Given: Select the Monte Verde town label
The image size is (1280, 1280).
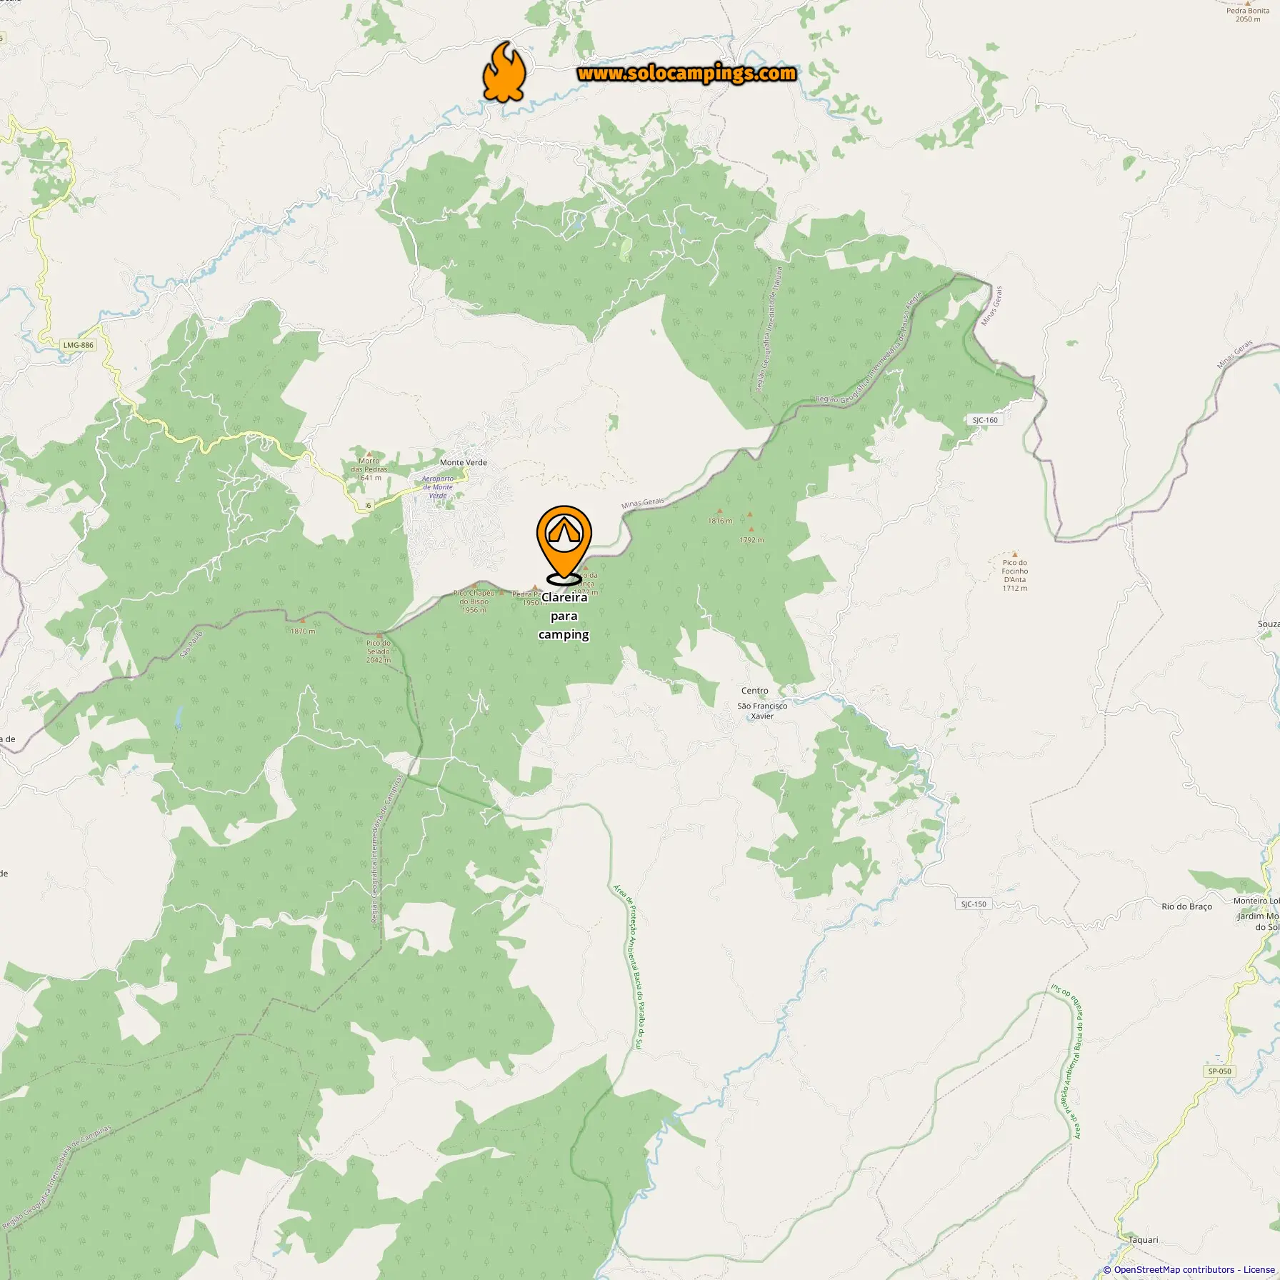Looking at the screenshot, I should [464, 463].
